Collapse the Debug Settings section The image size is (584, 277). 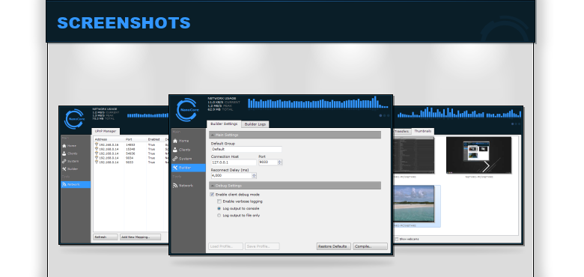[x=295, y=186]
